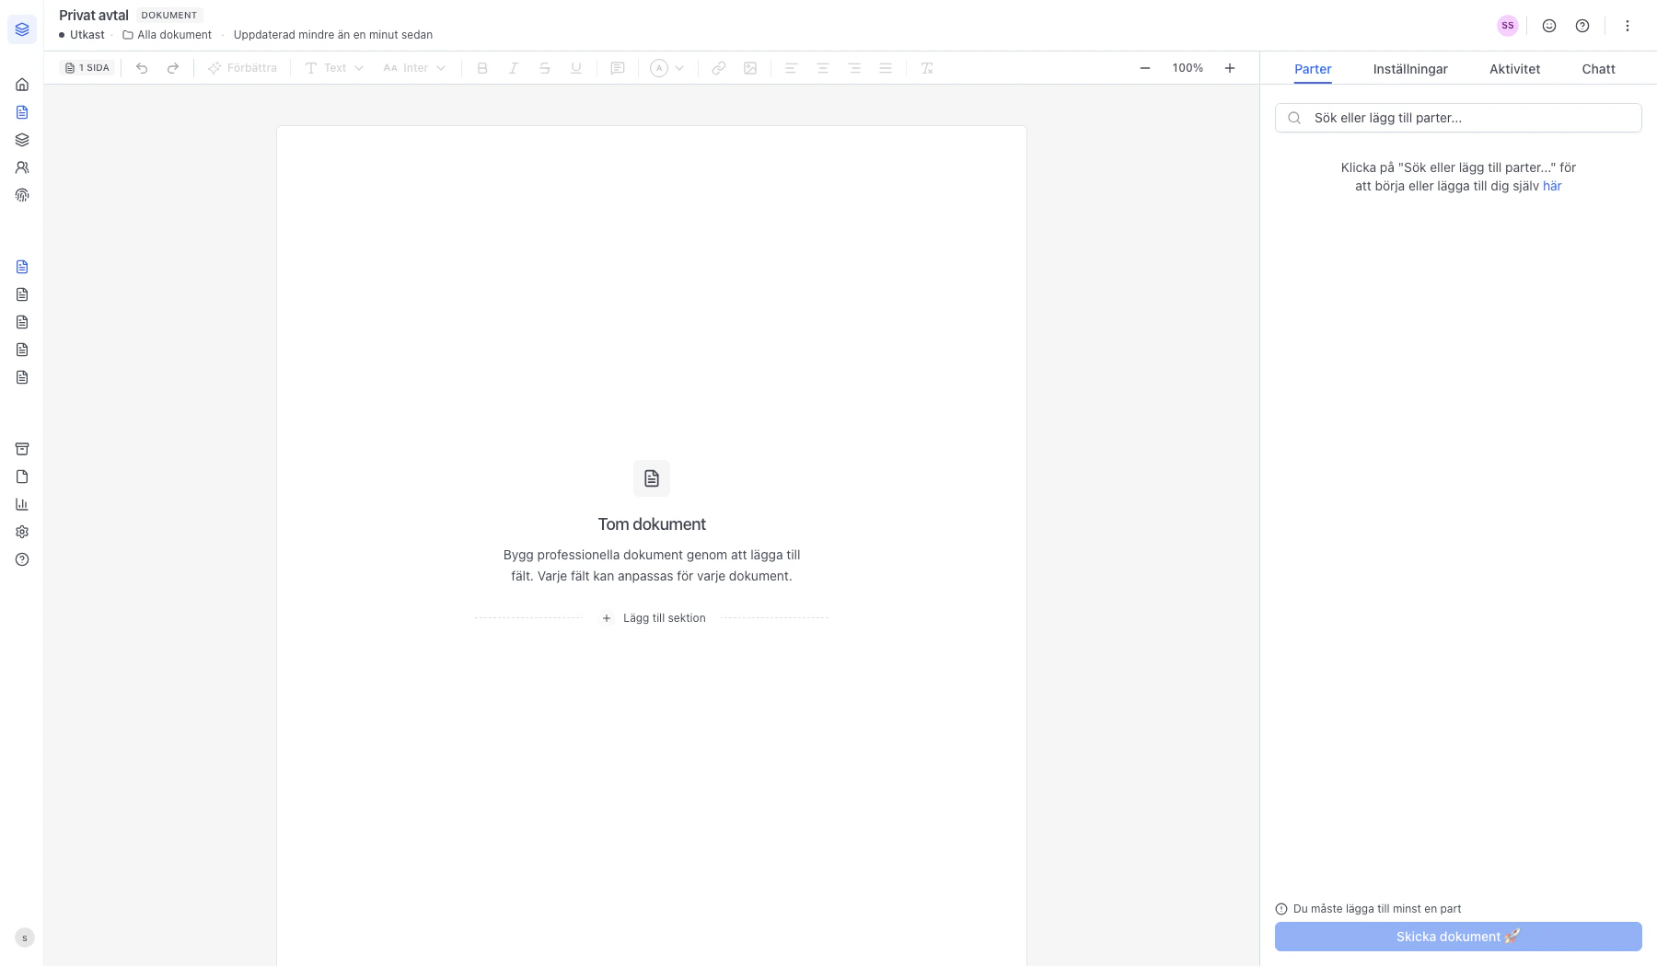This screenshot has width=1657, height=966.
Task: Open the settings gear in sidebar
Action: point(22,532)
